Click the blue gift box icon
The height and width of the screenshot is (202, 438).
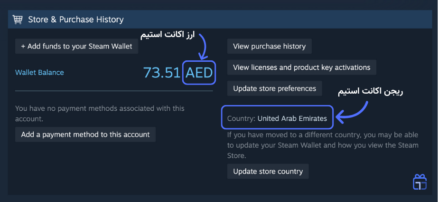[419, 182]
